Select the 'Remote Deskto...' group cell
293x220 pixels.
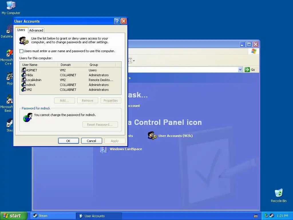(x=101, y=80)
